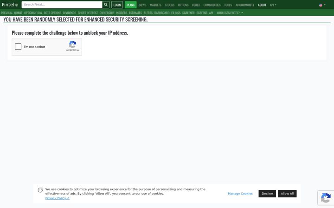Image resolution: width=334 pixels, height=208 pixels.
Task: Open the Stocks menu item
Action: tap(170, 5)
